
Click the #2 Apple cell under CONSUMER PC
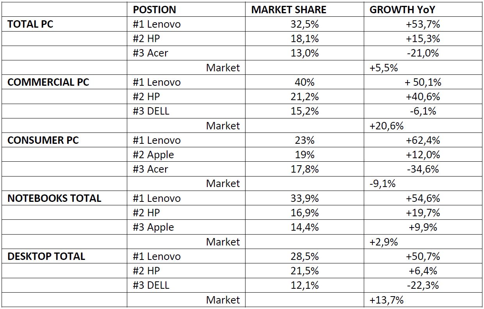153,155
